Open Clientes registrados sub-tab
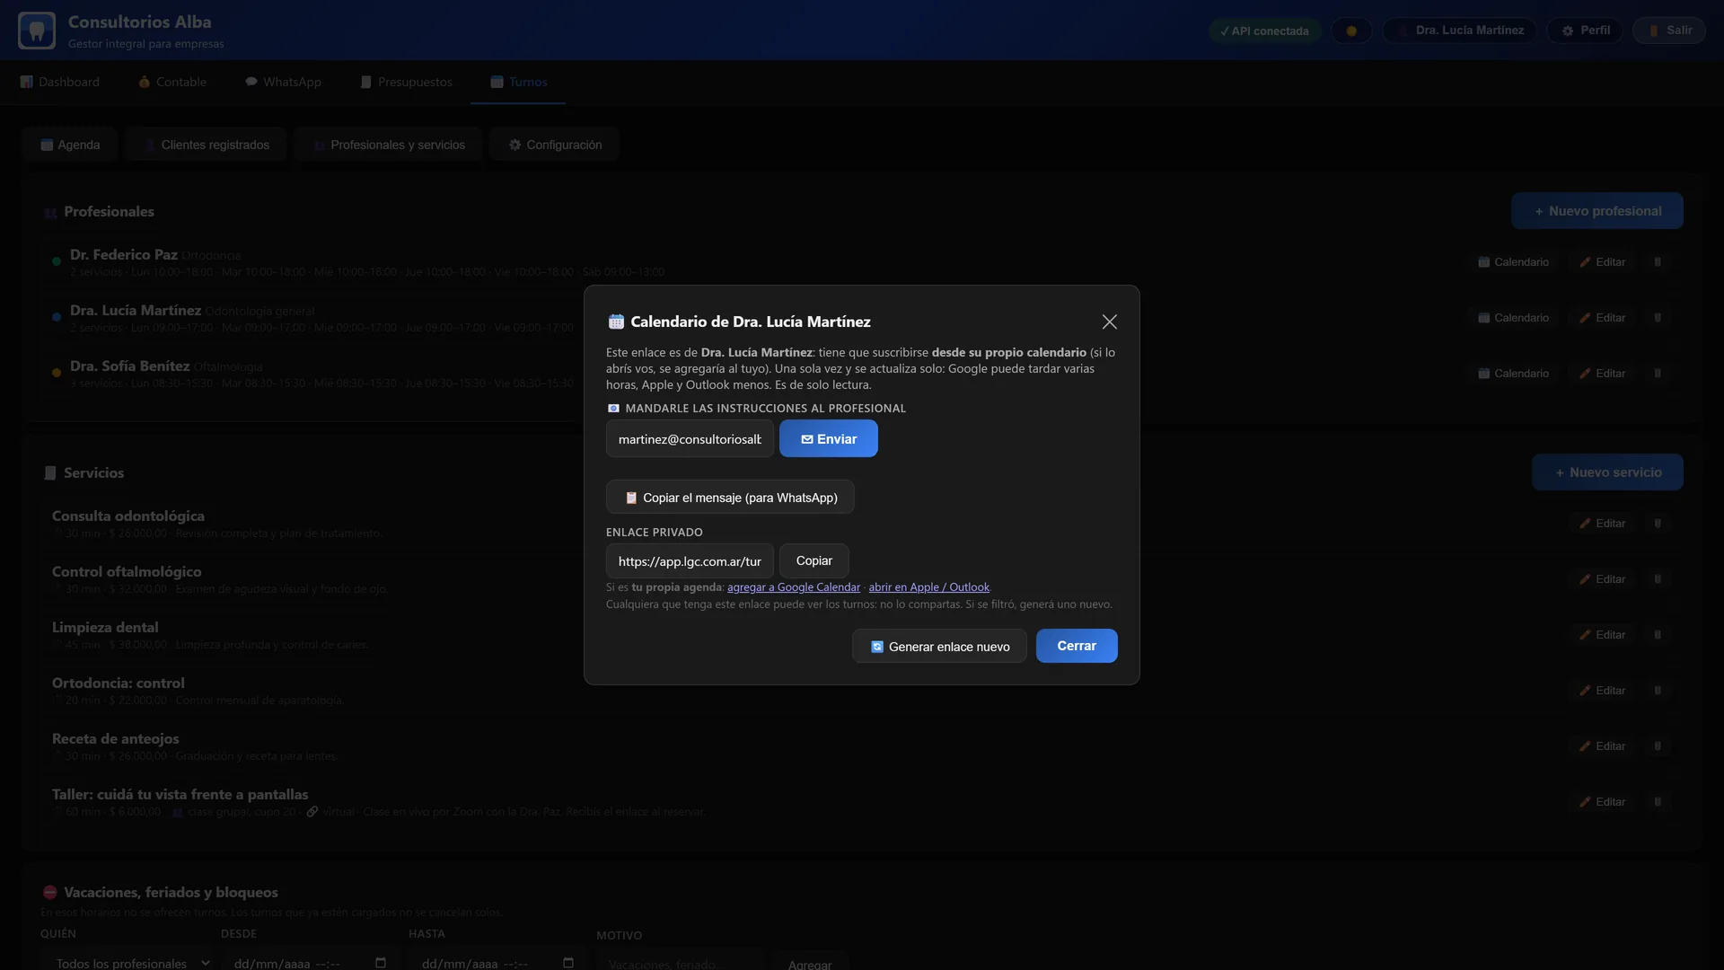This screenshot has height=970, width=1724. click(x=206, y=145)
